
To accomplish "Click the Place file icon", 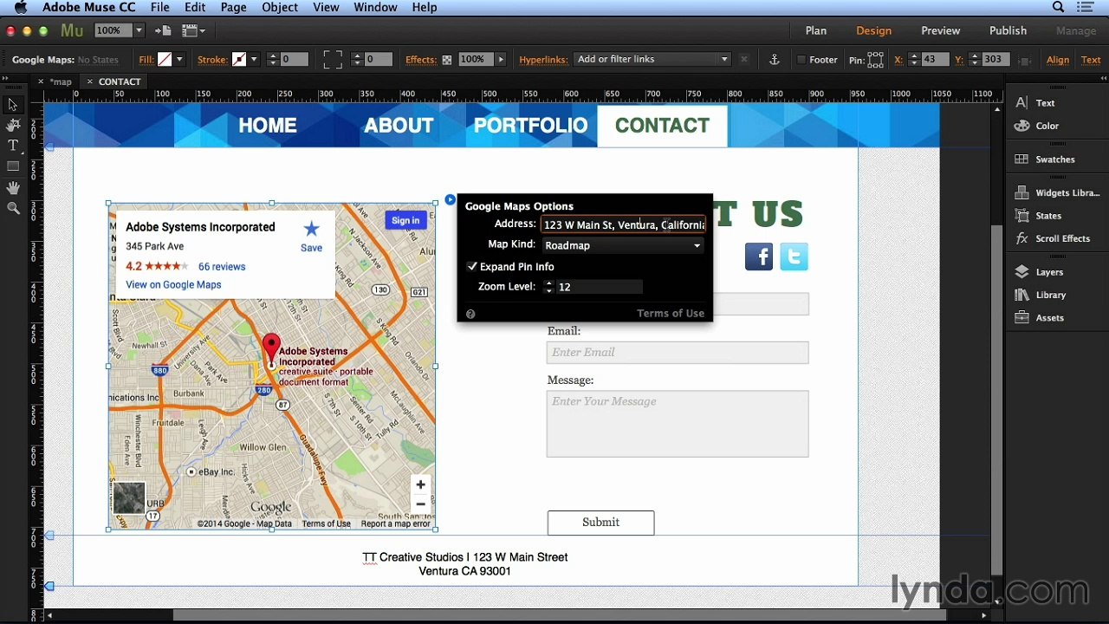I will [x=163, y=30].
